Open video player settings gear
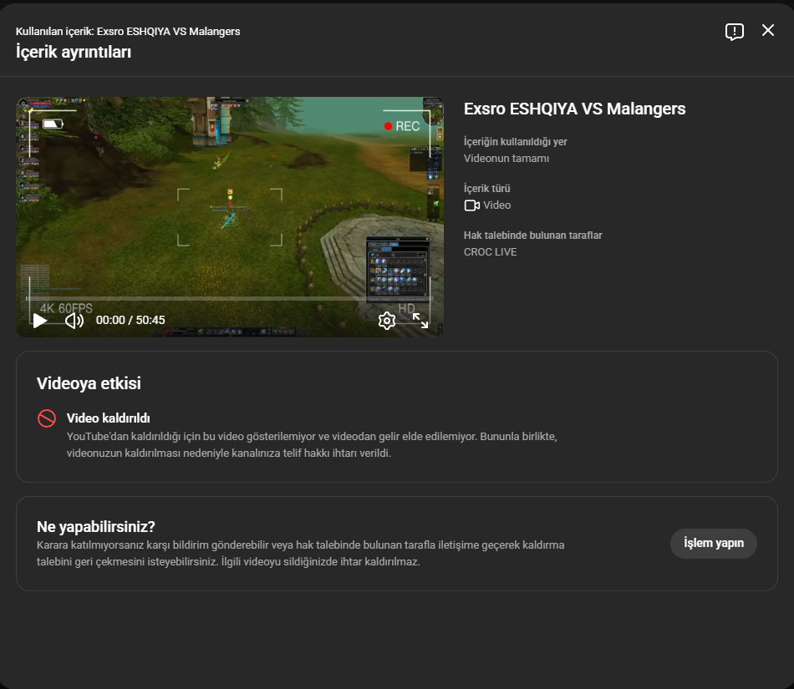Image resolution: width=794 pixels, height=689 pixels. tap(387, 320)
